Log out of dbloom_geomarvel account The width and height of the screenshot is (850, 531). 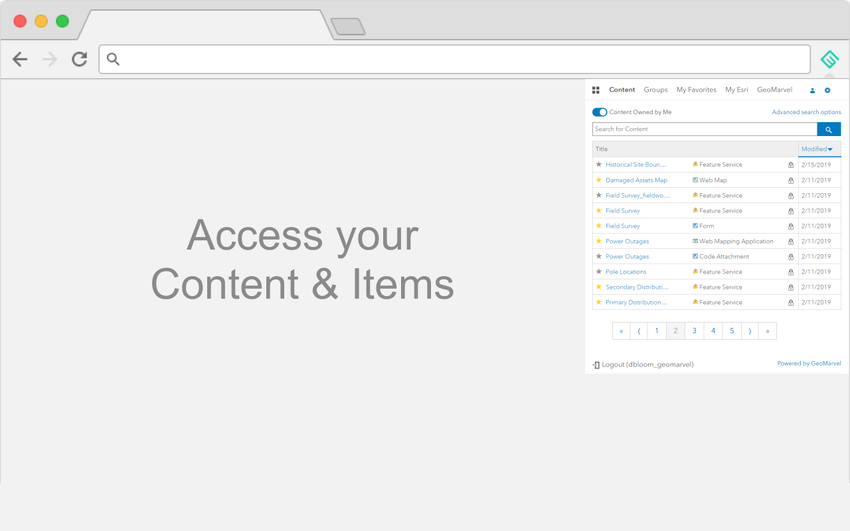pyautogui.click(x=647, y=365)
